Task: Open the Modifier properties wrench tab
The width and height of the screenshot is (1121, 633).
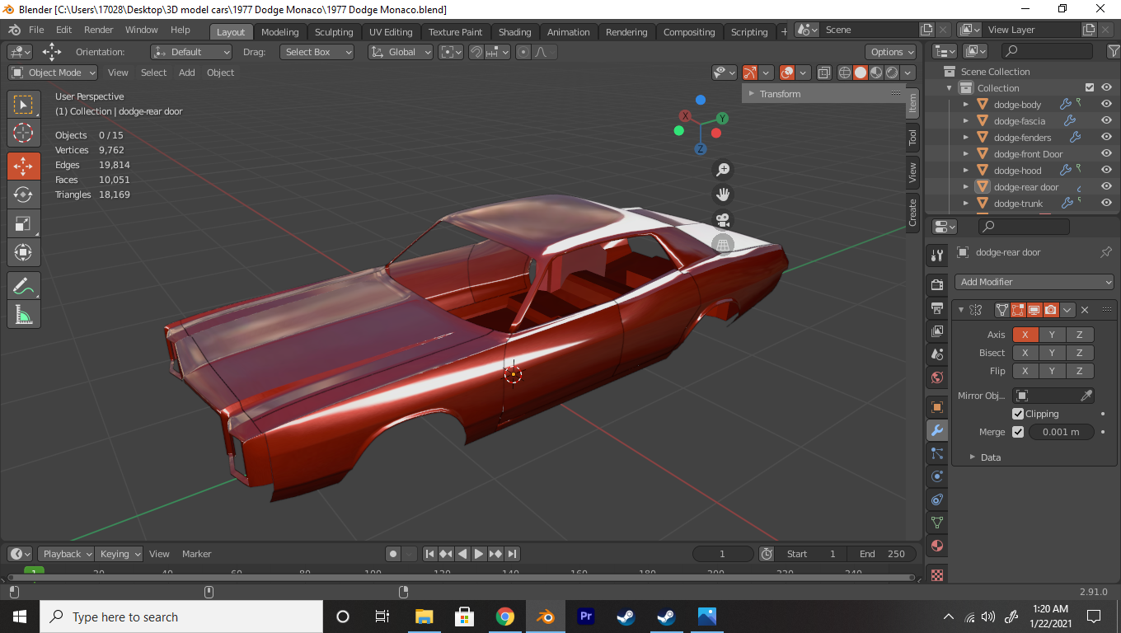Action: click(937, 430)
